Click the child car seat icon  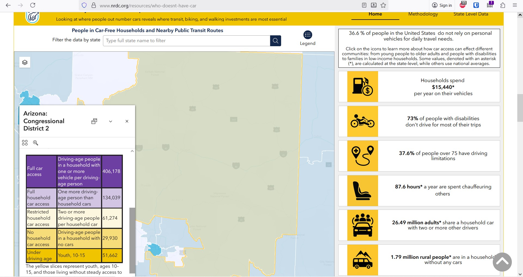pyautogui.click(x=363, y=191)
